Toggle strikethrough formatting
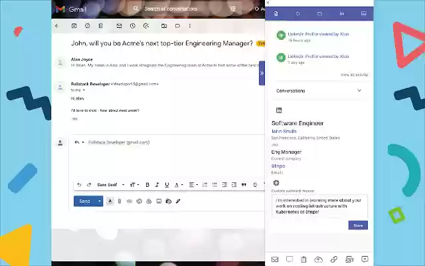This screenshot has width=425, height=266. [x=255, y=185]
